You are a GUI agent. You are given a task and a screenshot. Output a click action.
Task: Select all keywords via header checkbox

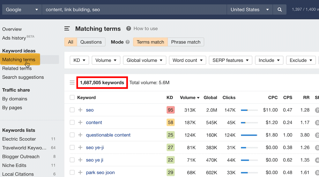coord(72,98)
